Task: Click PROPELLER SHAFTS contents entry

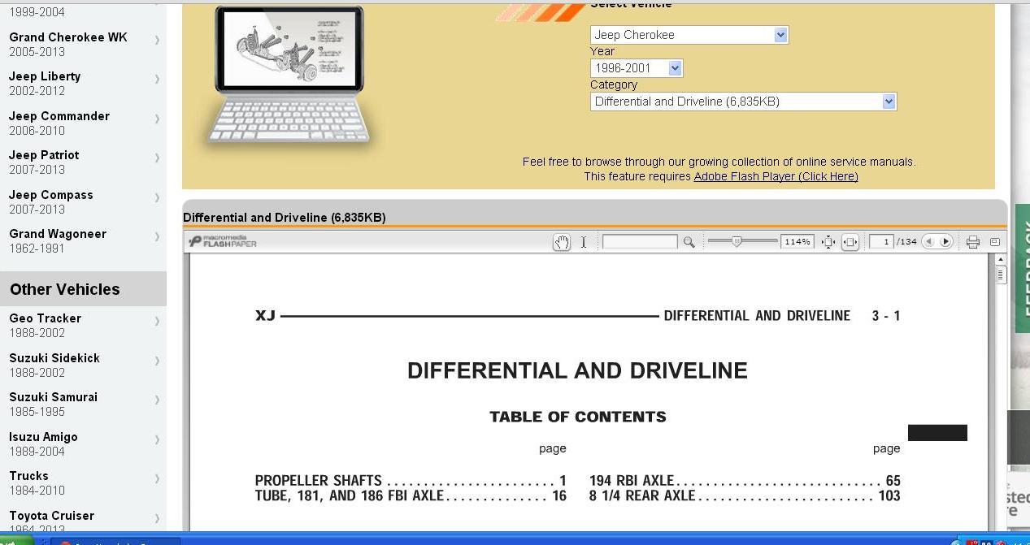Action: coord(411,481)
